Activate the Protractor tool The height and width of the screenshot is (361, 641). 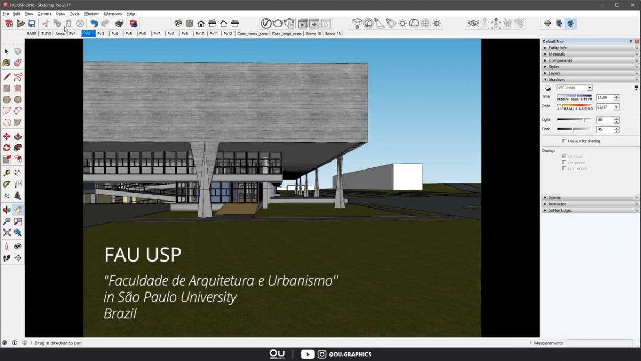(x=6, y=184)
